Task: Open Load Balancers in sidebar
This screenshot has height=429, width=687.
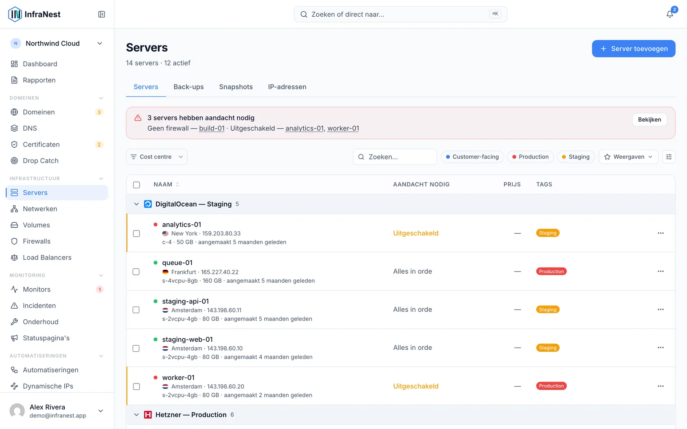Action: coord(57,257)
